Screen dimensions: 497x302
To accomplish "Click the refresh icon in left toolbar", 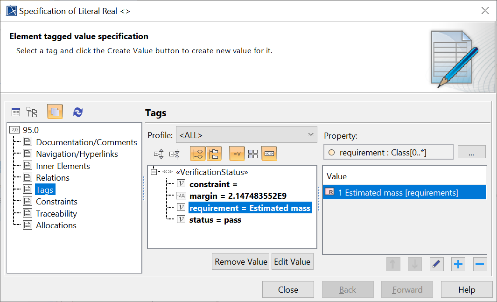I will tap(78, 112).
